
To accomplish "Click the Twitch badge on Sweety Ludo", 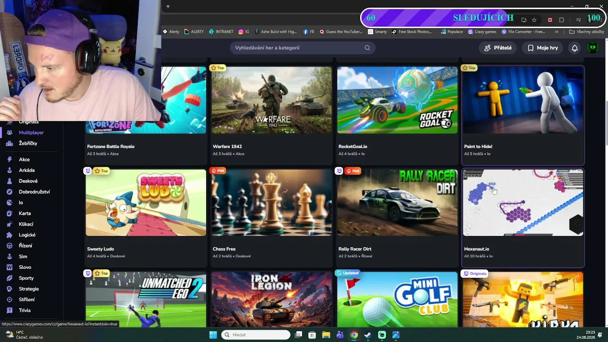I will tap(87, 171).
